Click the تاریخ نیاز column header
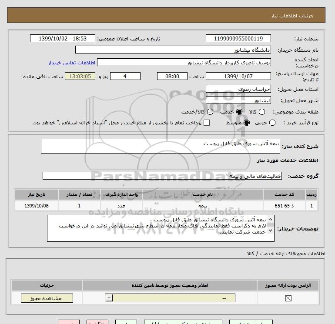335x324 pixels. [37, 194]
